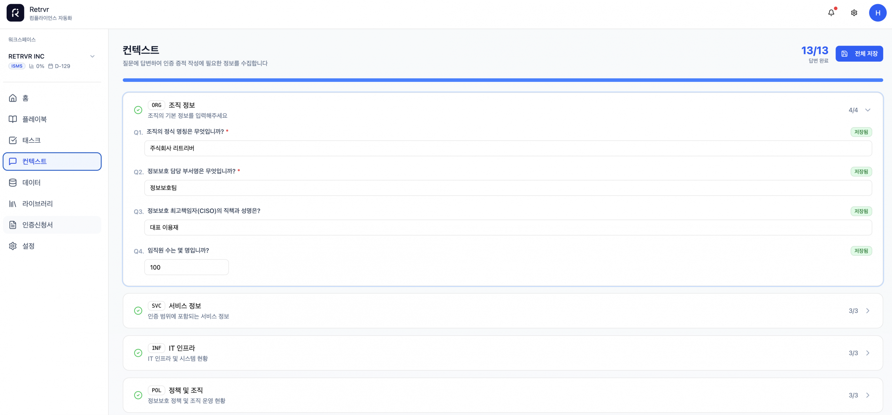Image resolution: width=892 pixels, height=415 pixels.
Task: Click the green check circle for IT 인프라
Action: tap(138, 353)
